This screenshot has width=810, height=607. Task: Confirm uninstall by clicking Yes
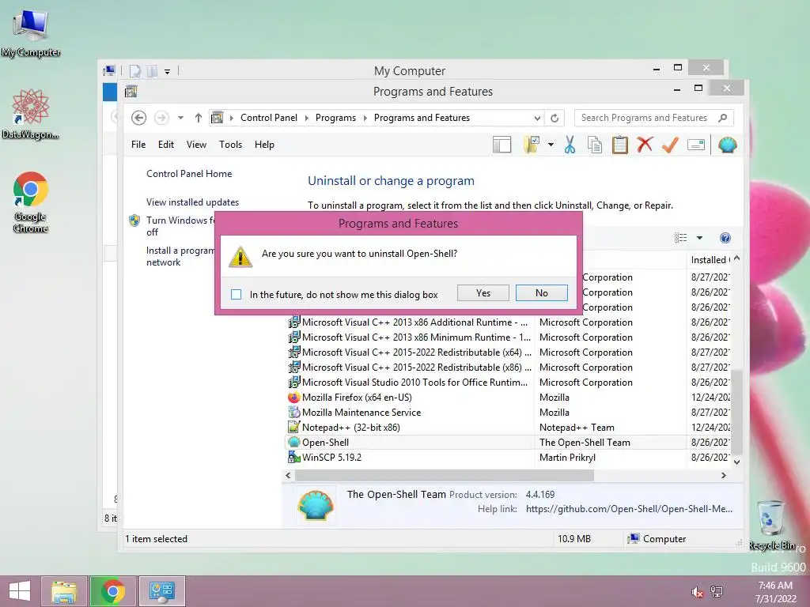(483, 293)
